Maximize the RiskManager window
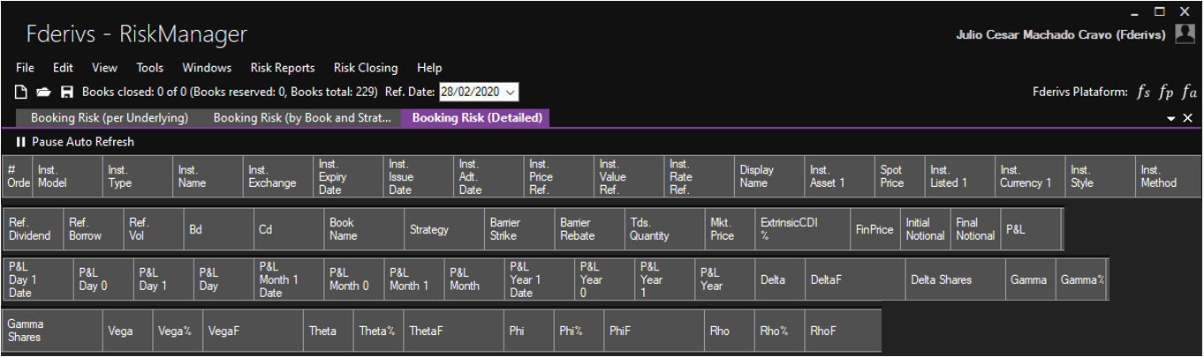The width and height of the screenshot is (1204, 357). (1160, 11)
